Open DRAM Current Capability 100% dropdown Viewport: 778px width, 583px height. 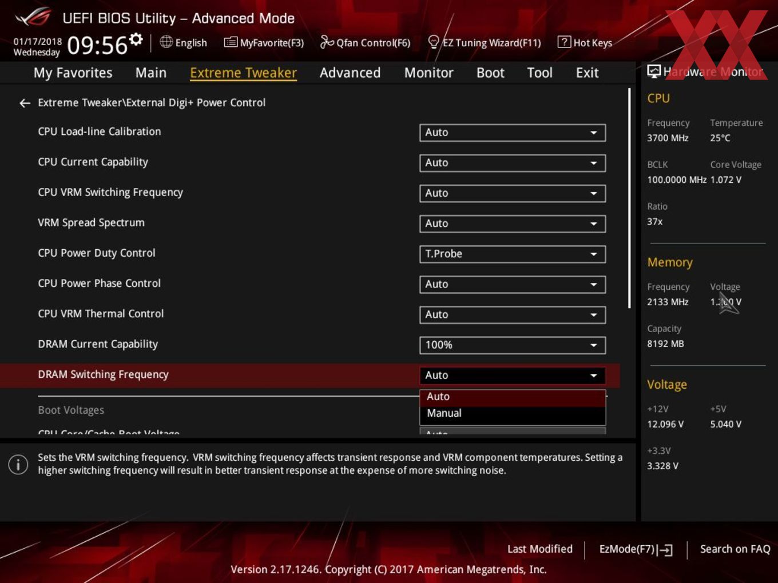coord(512,345)
